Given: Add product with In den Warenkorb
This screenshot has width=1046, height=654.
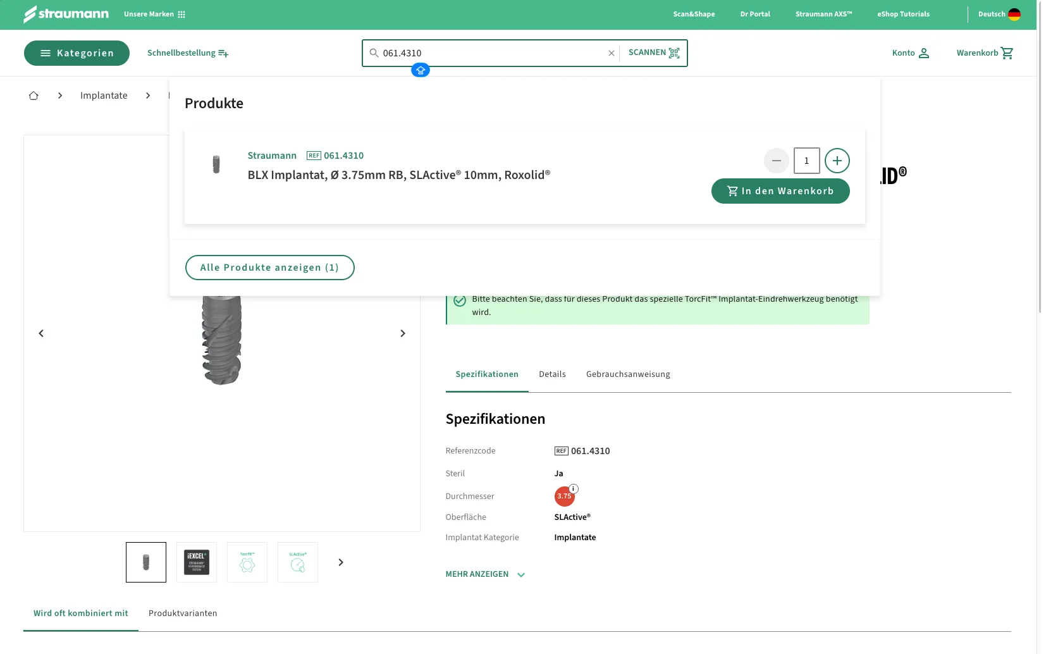Looking at the screenshot, I should [x=780, y=191].
